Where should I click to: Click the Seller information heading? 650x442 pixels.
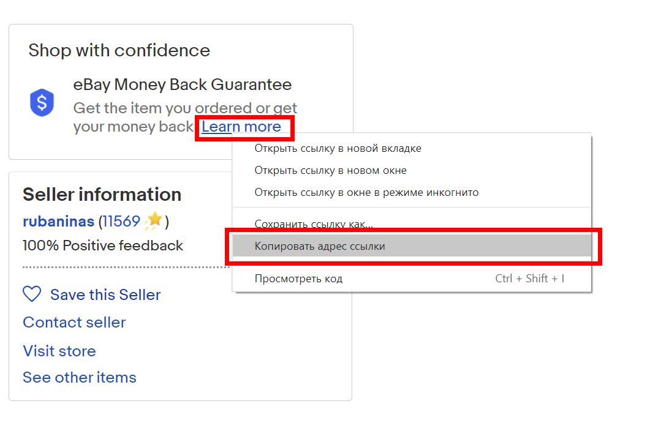pyautogui.click(x=102, y=195)
